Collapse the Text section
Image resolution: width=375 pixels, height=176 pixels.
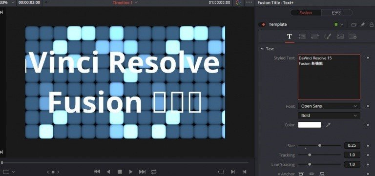click(x=262, y=49)
